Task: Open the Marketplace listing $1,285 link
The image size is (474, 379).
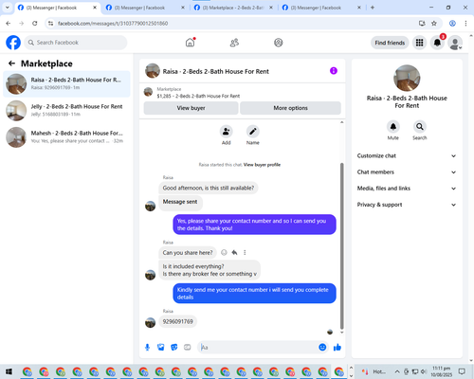Action: pyautogui.click(x=198, y=96)
